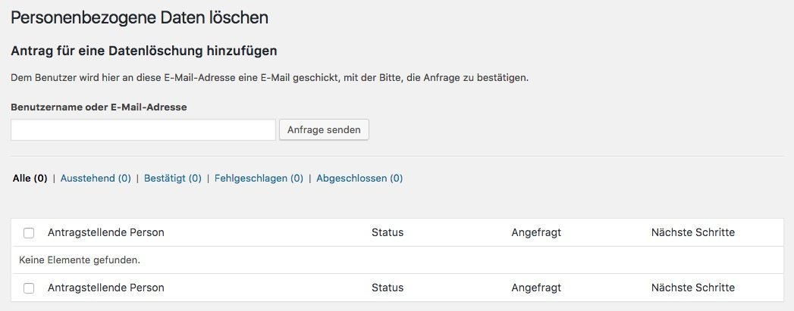Select Nächste Schritte header at top
Screen dimensions: 794x311
point(692,233)
